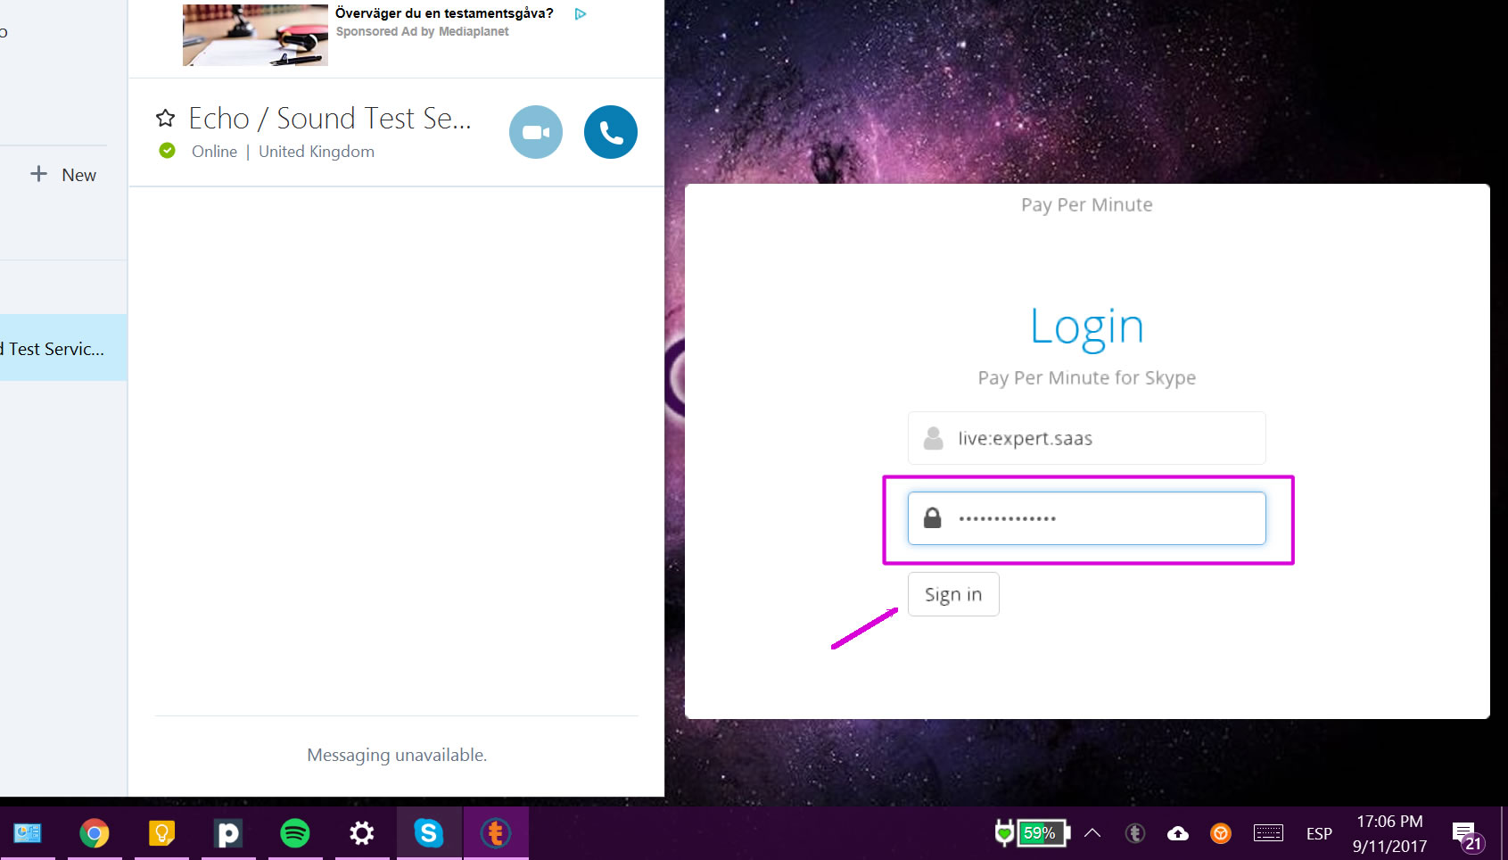This screenshot has height=860, width=1508.
Task: Click the AdChoices triangle icon
Action: [581, 14]
